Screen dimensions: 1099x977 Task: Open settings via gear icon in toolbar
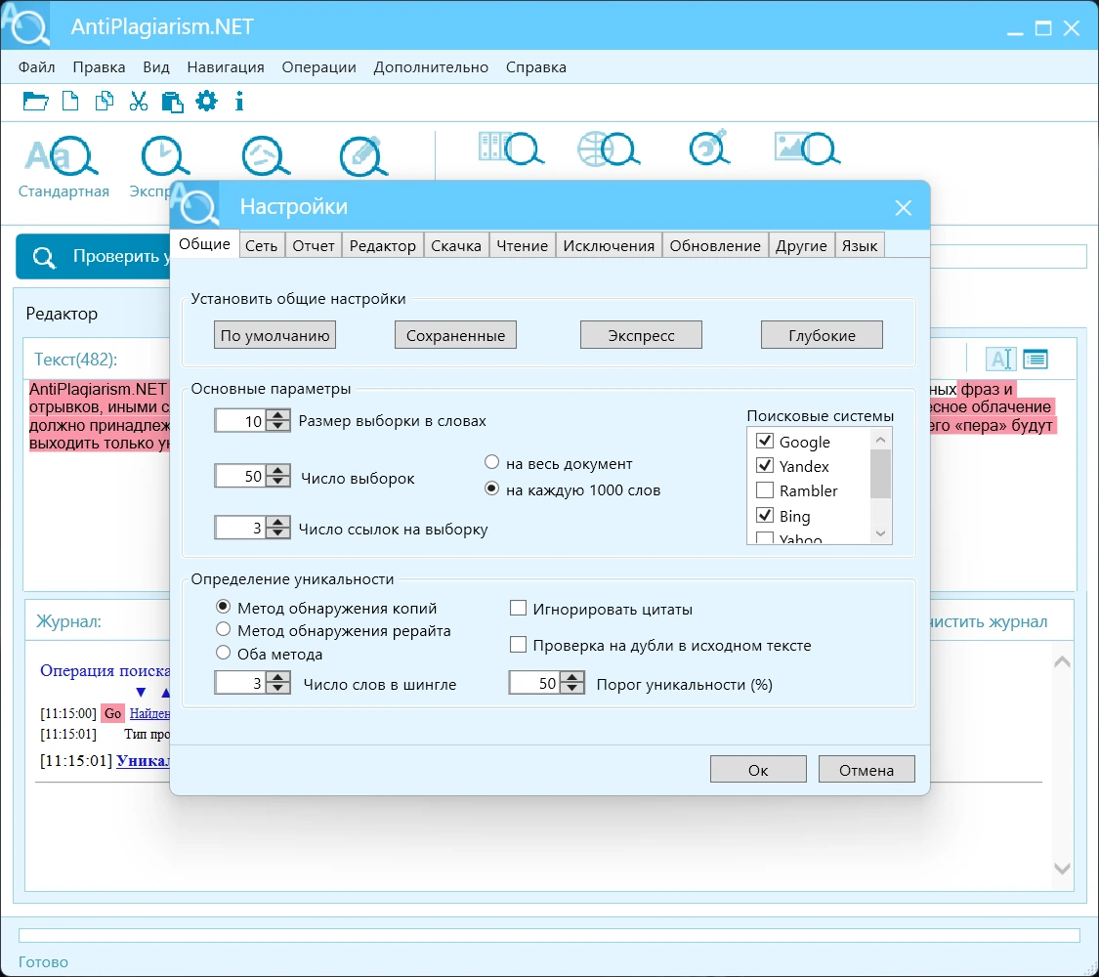(x=206, y=101)
